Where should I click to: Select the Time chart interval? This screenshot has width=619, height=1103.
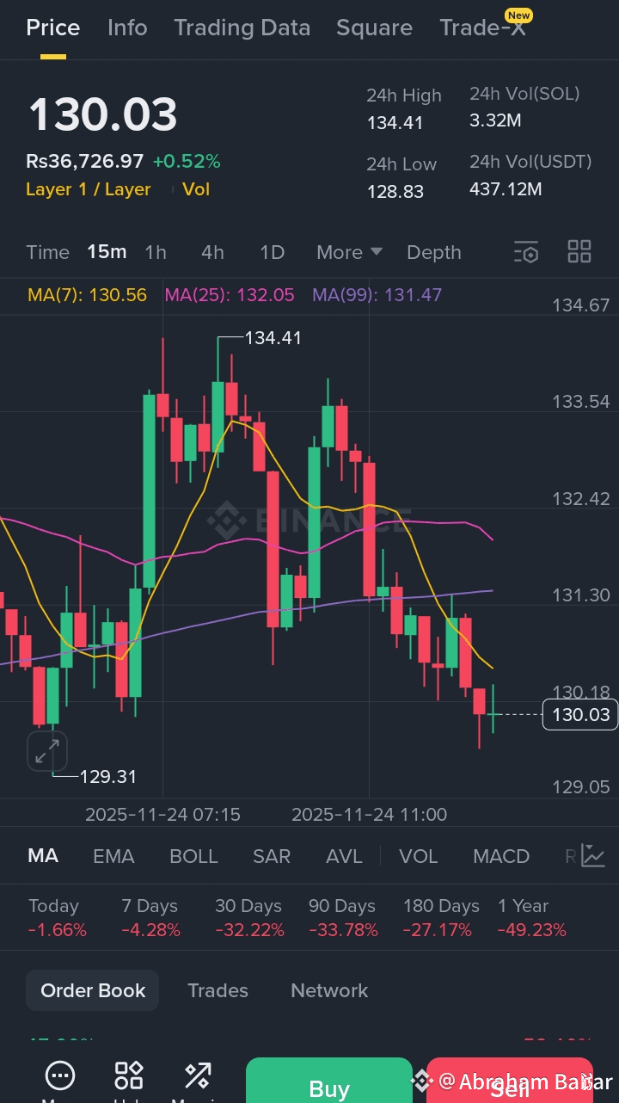coord(47,252)
